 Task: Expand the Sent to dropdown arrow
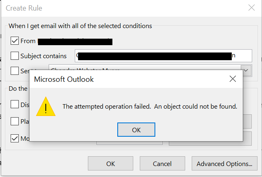(246, 70)
